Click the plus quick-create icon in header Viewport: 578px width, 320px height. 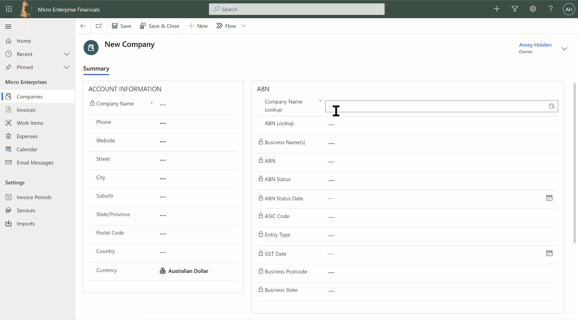tap(497, 9)
